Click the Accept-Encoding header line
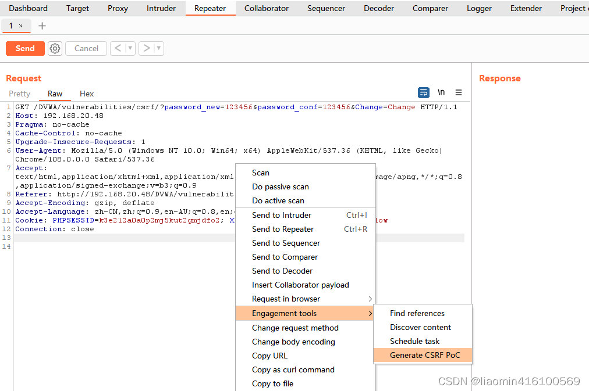 click(x=85, y=203)
